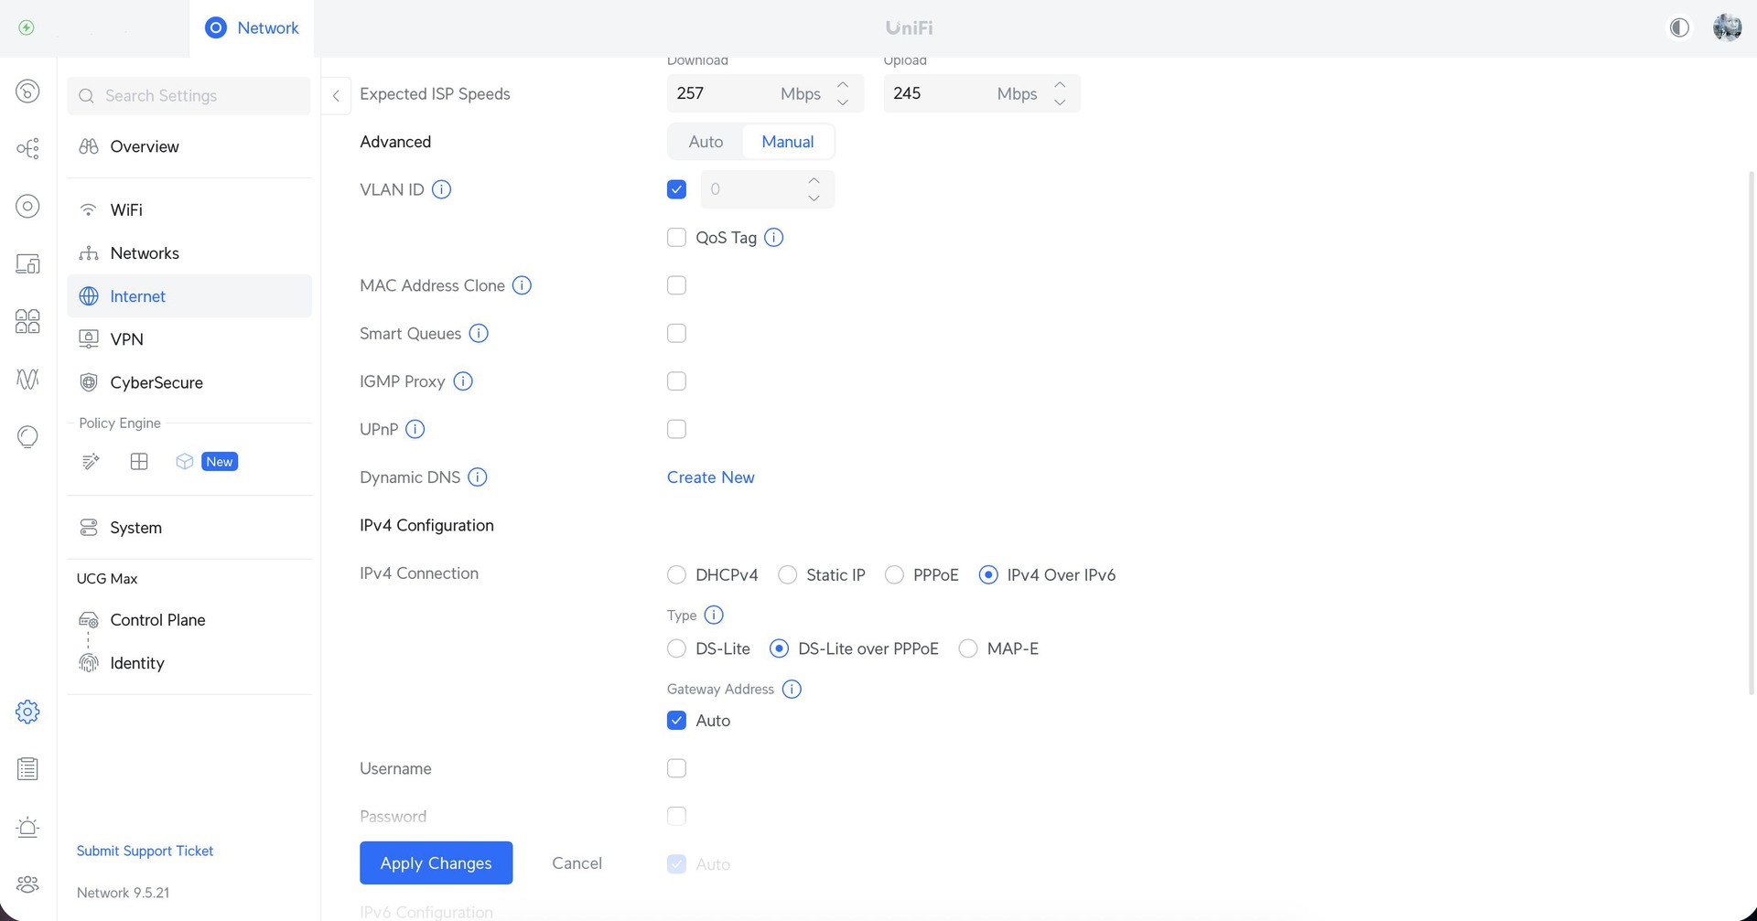This screenshot has width=1757, height=921.
Task: Show info for QoS Tag
Action: tap(773, 238)
